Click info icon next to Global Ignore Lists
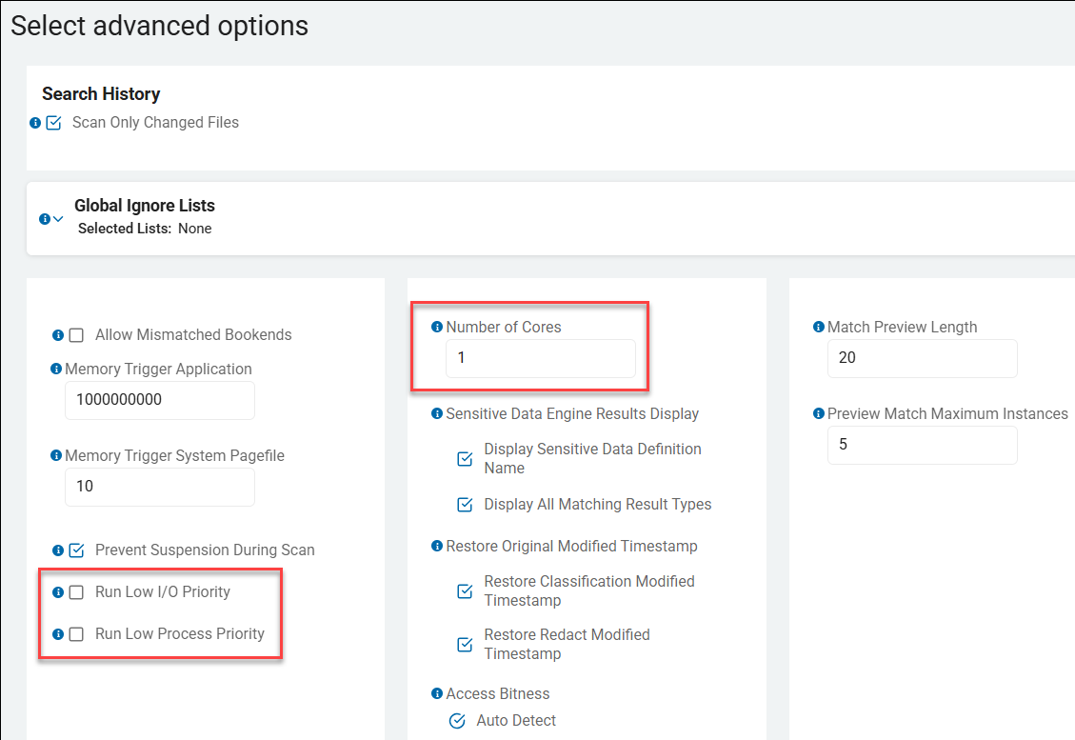Viewport: 1075px width, 740px height. click(x=44, y=219)
